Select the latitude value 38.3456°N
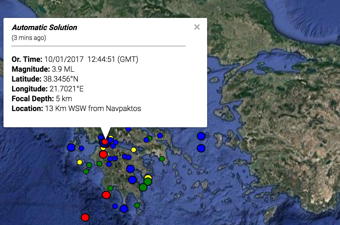This screenshot has height=225, width=340. (61, 79)
